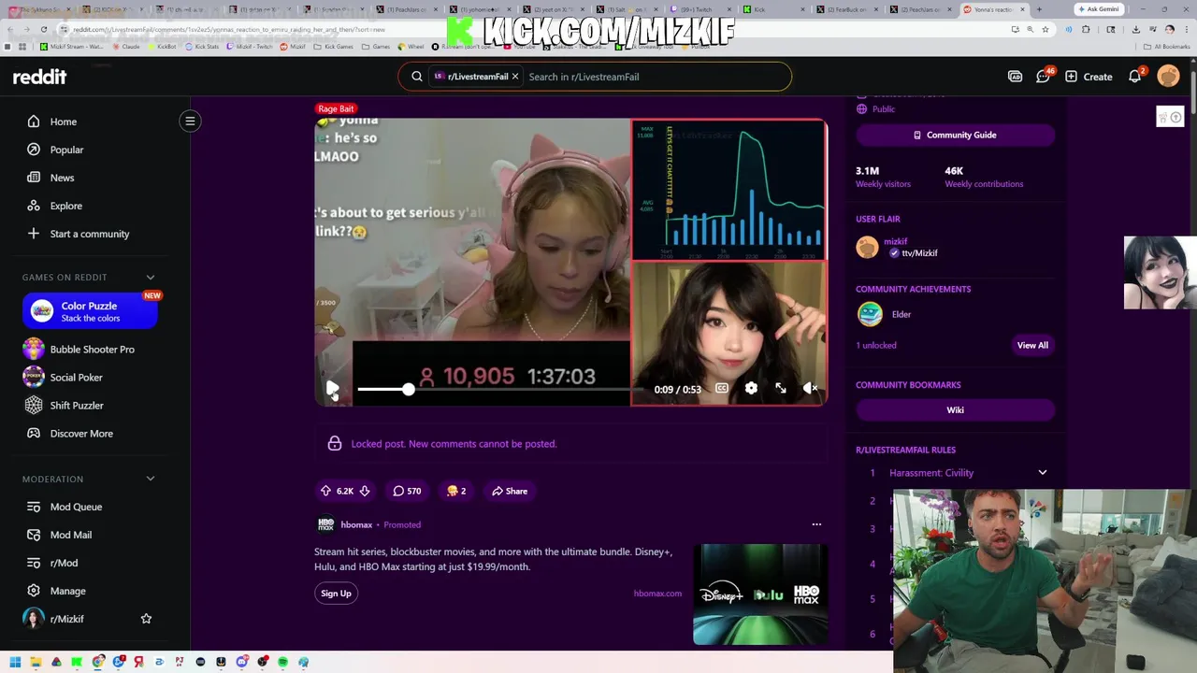Open Popular feed
This screenshot has height=673, width=1197.
tap(66, 150)
